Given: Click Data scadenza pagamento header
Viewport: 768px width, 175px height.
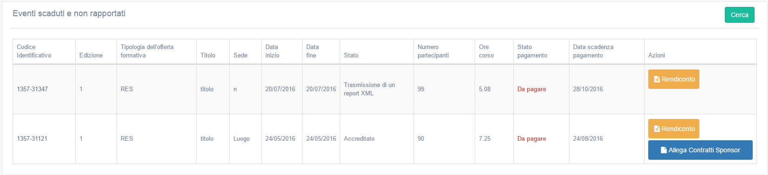Looking at the screenshot, I should pyautogui.click(x=593, y=51).
